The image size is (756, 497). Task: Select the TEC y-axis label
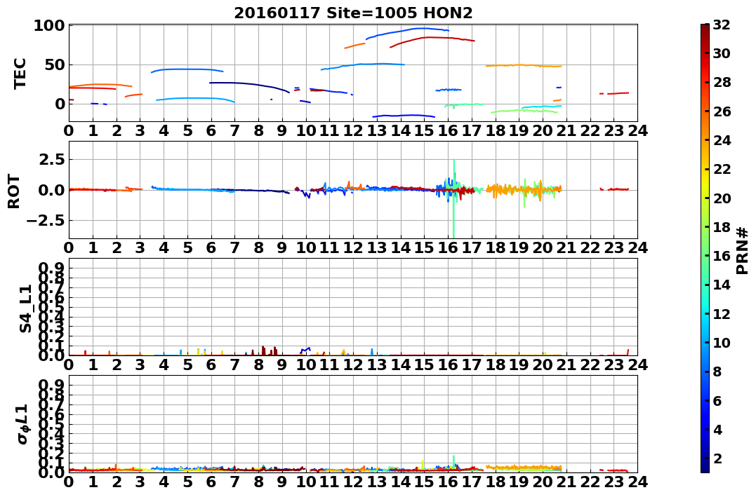tap(20, 73)
